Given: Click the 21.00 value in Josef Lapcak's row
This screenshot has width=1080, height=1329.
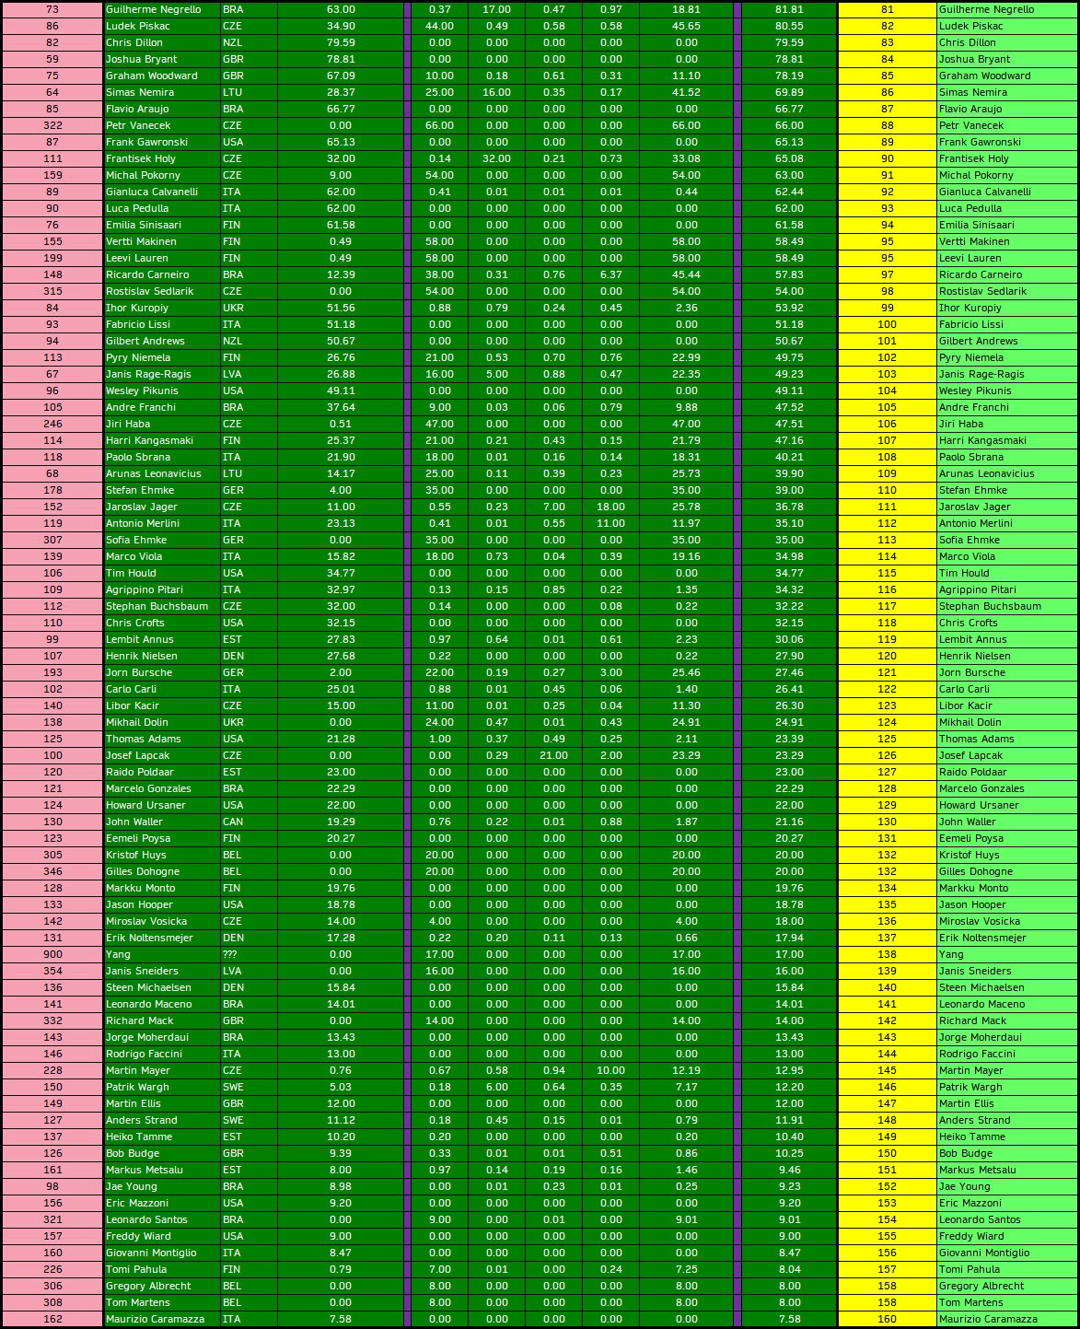Looking at the screenshot, I should click(553, 755).
